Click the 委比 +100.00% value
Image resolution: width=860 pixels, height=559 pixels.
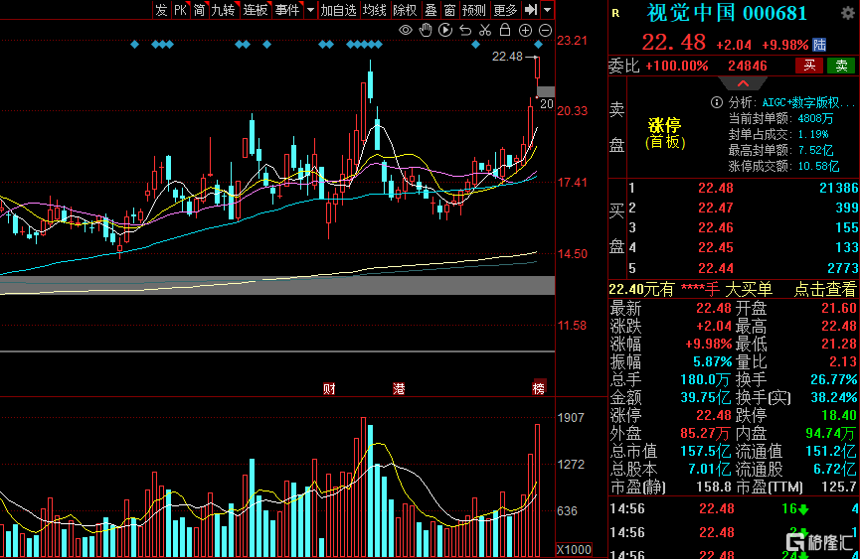click(x=677, y=66)
